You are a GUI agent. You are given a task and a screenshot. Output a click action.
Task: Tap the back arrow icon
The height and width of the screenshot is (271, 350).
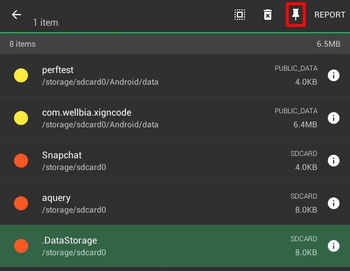(16, 15)
